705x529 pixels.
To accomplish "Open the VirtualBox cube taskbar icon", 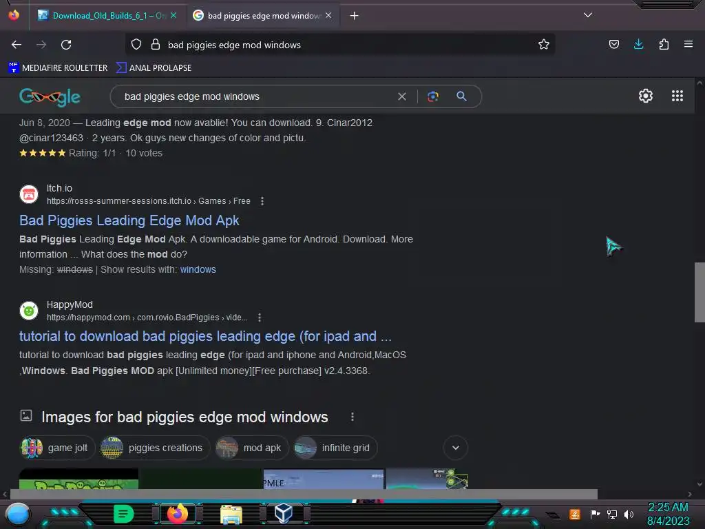I will [283, 513].
